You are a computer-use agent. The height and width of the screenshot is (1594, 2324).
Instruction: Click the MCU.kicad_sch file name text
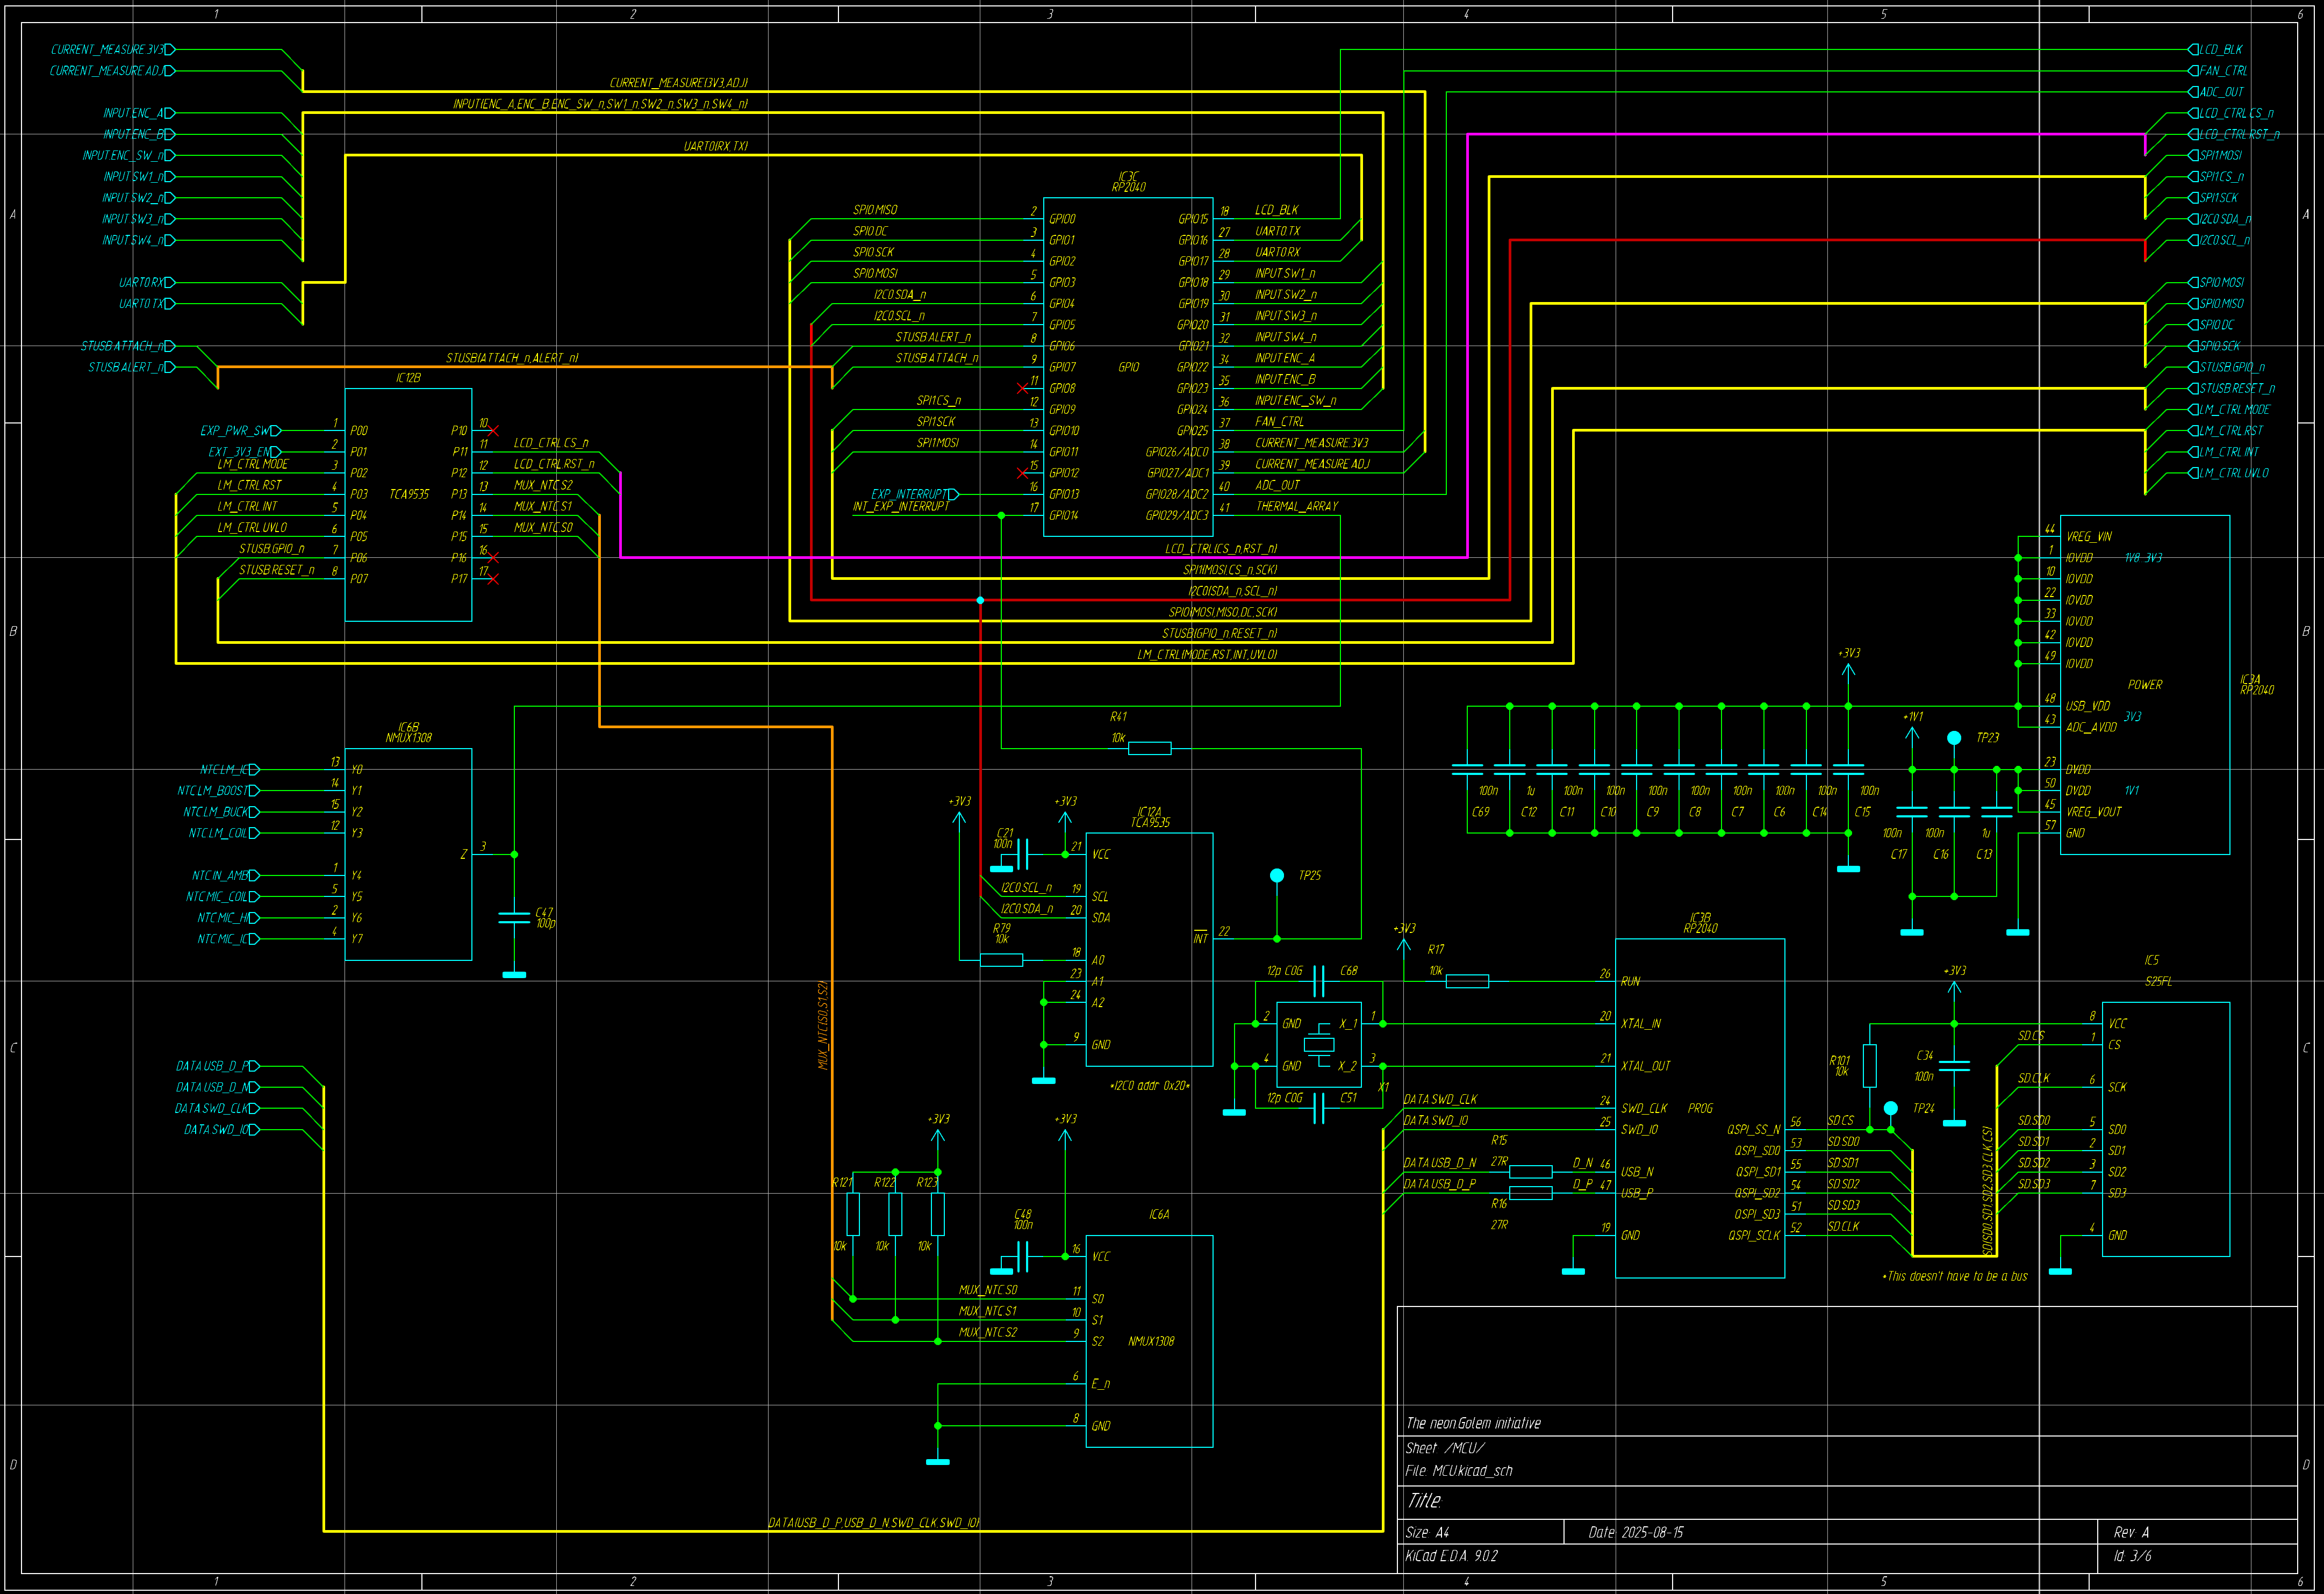pos(1472,1471)
